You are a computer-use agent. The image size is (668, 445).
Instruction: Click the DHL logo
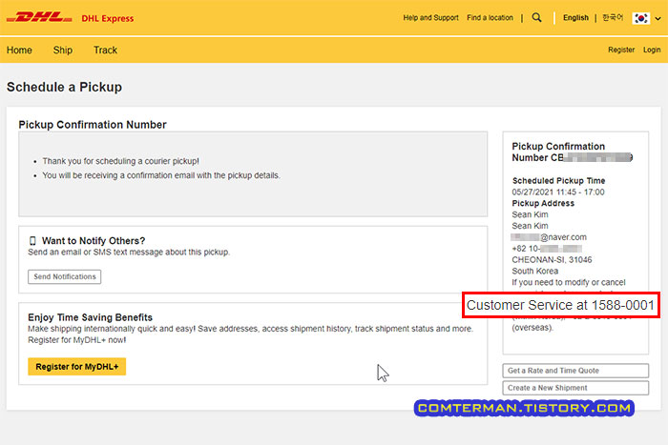(39, 18)
